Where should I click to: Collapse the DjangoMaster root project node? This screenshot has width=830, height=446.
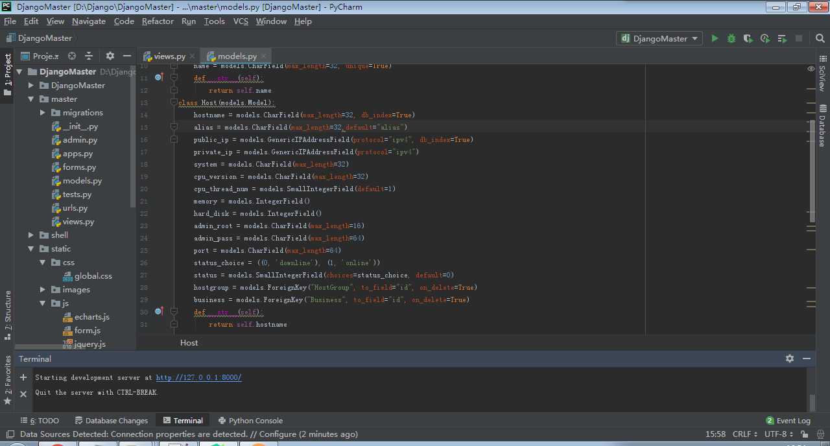[20, 72]
